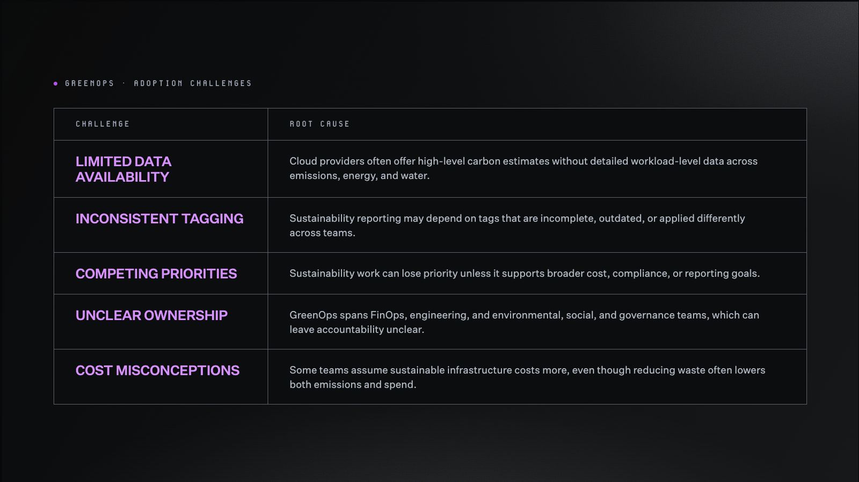Click the separator dot between GREENOPS and ADOPTION

click(x=124, y=83)
